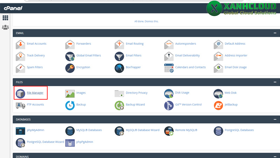This screenshot has width=280, height=158.
Task: Open the JetBackup icon
Action: (x=218, y=106)
